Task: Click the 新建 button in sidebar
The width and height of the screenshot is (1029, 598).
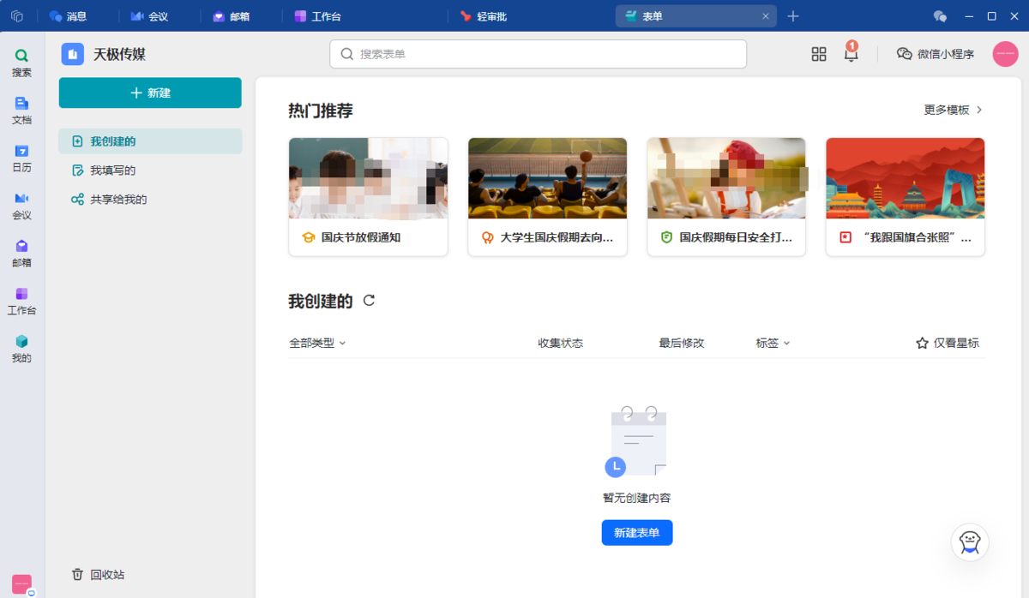Action: (150, 93)
